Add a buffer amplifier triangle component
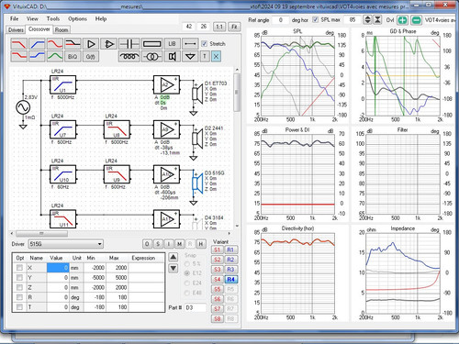 pos(91,44)
